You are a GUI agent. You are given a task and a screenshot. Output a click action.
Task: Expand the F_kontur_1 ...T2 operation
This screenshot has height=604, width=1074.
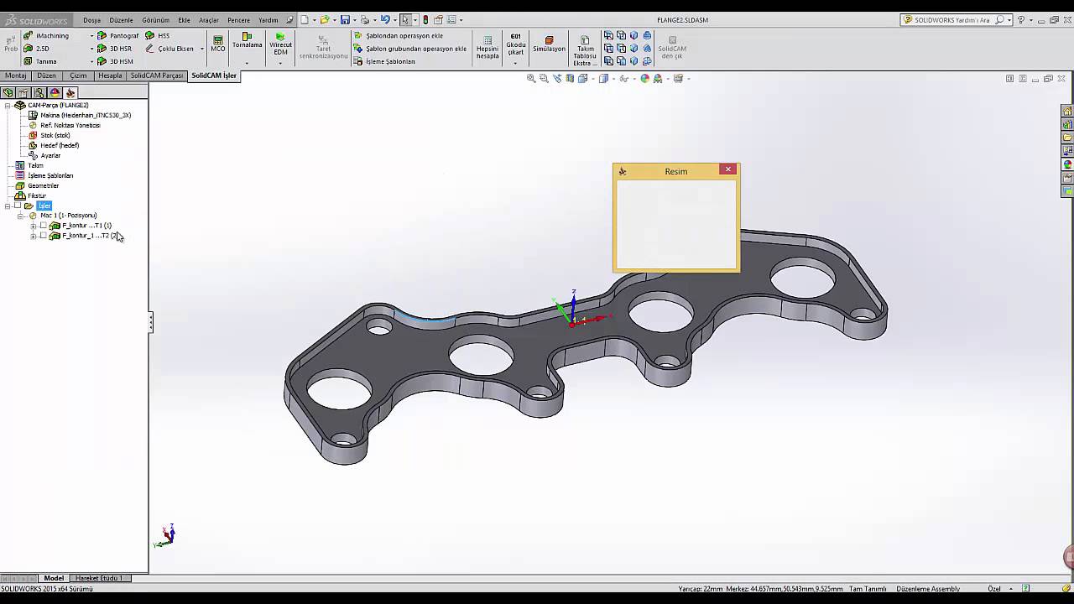pyautogui.click(x=34, y=236)
